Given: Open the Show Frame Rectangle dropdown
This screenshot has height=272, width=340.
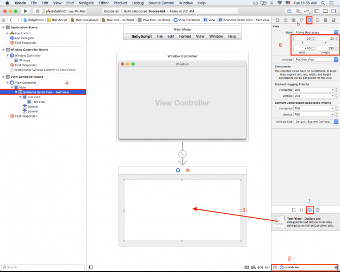Looking at the screenshot, I should click(316, 32).
